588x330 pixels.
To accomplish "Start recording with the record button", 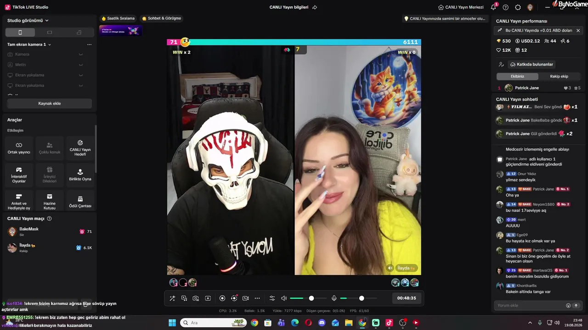I will (222, 298).
